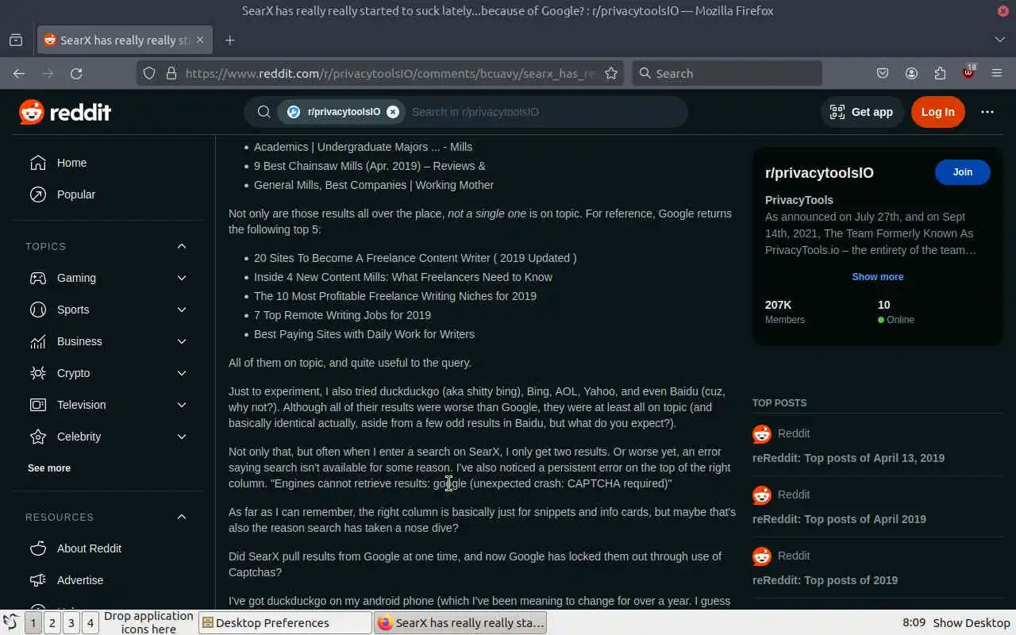Click the panel menu icon at bottom-left

(x=11, y=622)
